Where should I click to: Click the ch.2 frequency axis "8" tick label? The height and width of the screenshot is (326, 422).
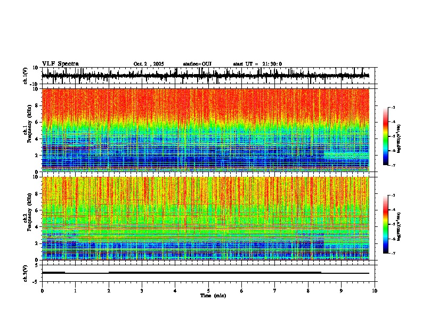(x=37, y=194)
